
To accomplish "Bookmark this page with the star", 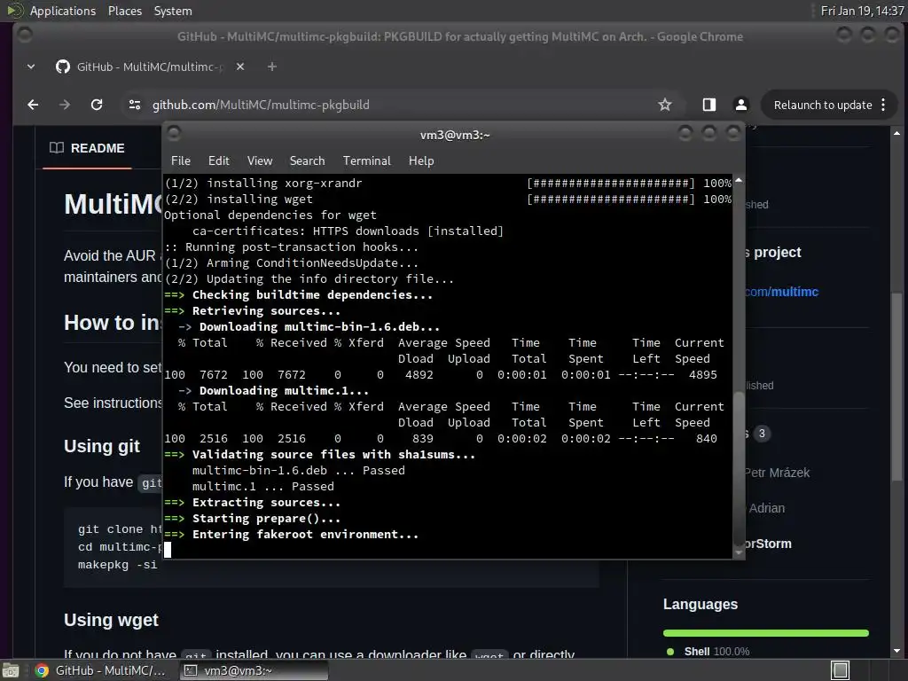I will 665,105.
